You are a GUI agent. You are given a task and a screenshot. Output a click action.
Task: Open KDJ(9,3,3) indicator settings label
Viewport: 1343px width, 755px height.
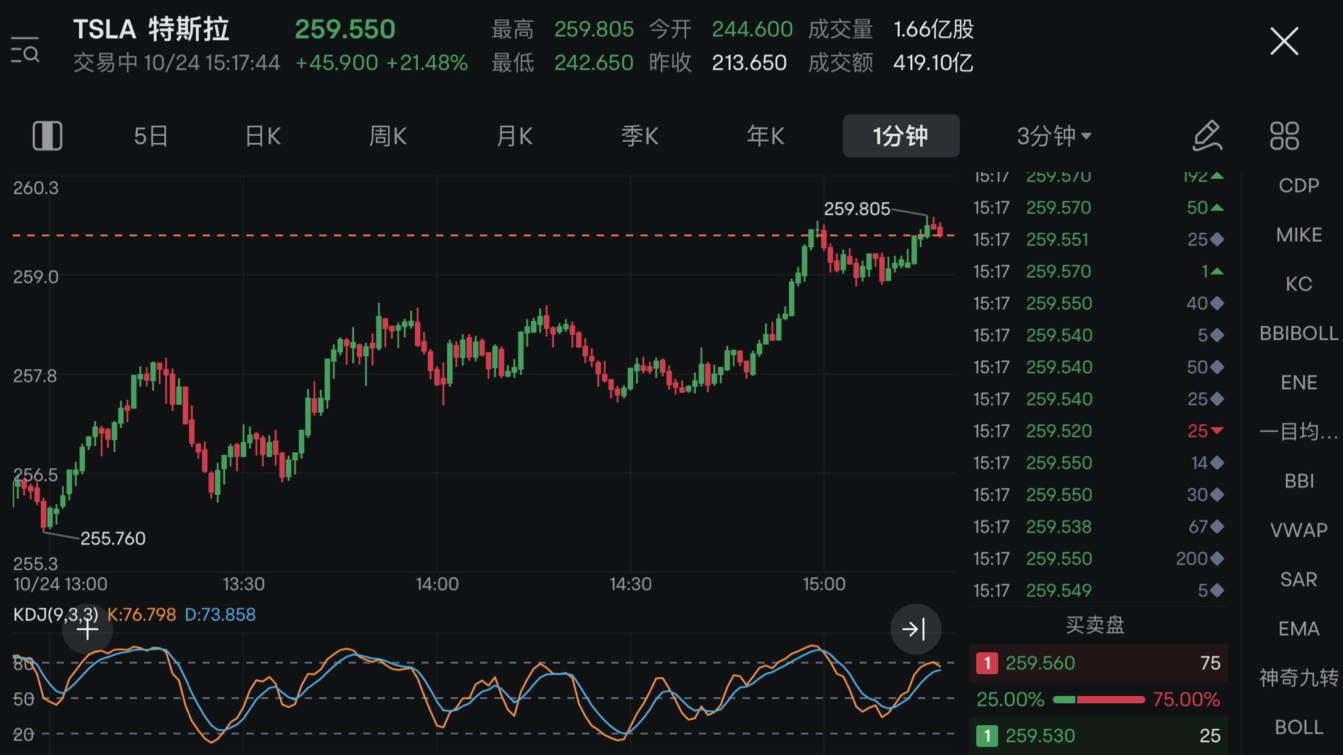tap(56, 614)
